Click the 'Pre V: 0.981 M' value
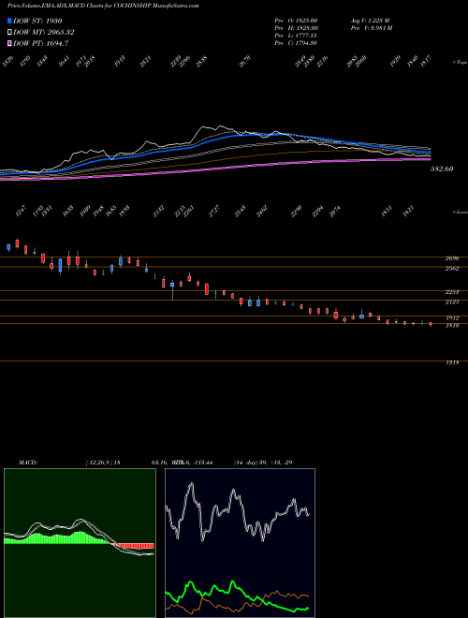The height and width of the screenshot is (618, 468). (x=371, y=28)
